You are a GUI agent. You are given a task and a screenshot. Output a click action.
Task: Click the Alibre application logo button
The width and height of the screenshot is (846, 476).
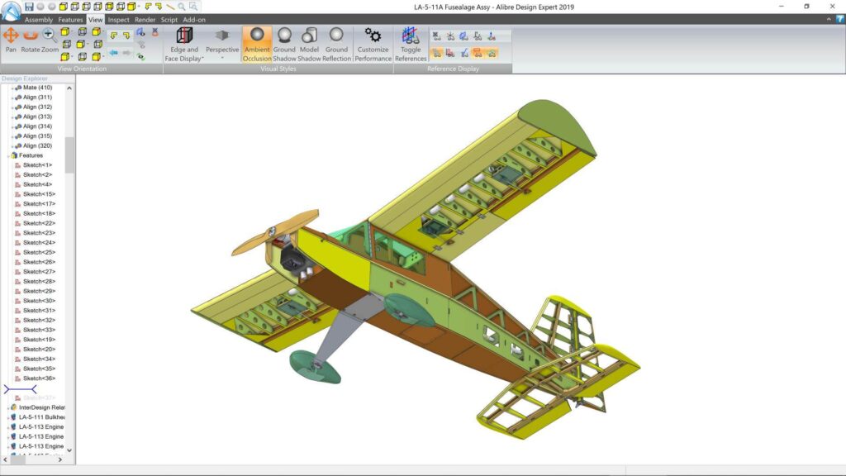[x=10, y=10]
